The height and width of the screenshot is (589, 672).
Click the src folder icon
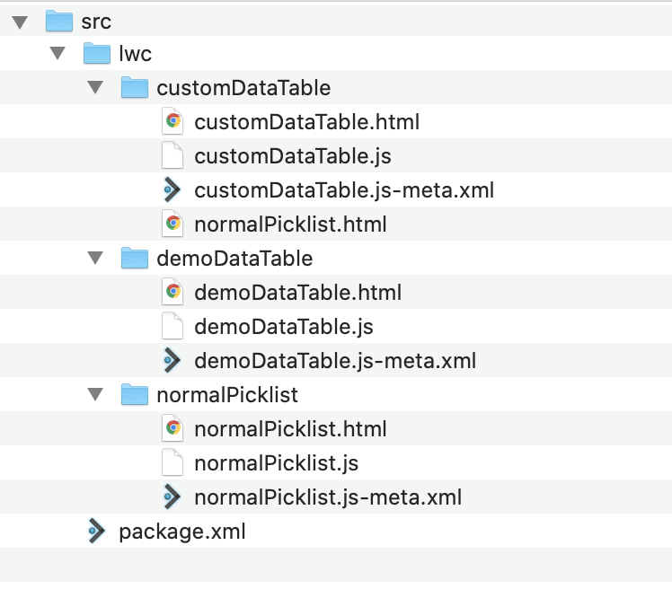[59, 21]
